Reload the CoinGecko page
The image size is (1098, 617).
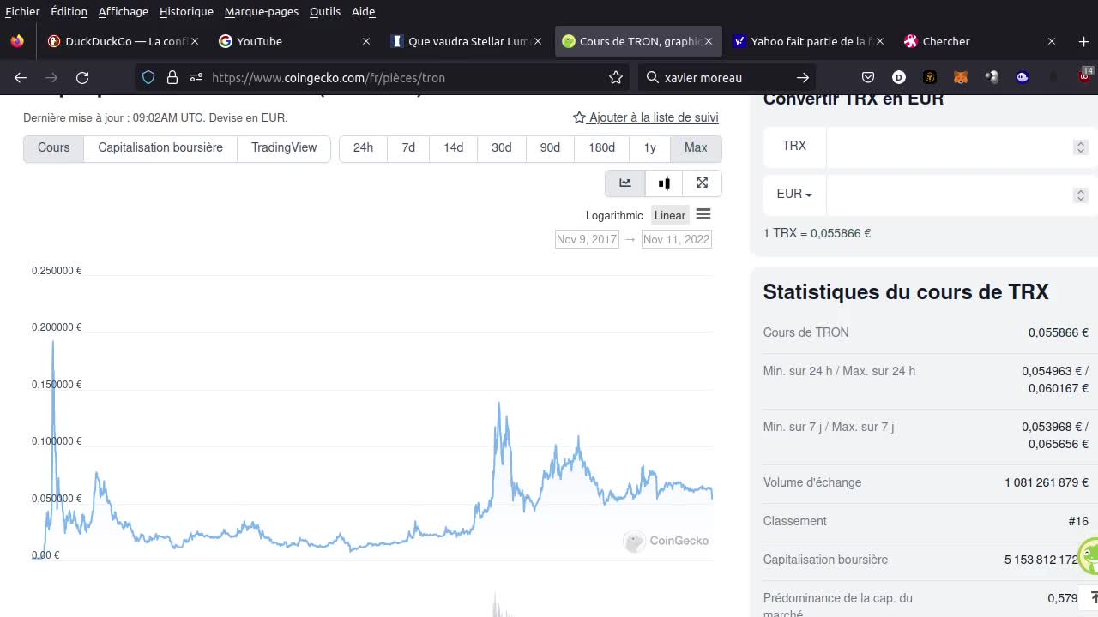coord(82,77)
